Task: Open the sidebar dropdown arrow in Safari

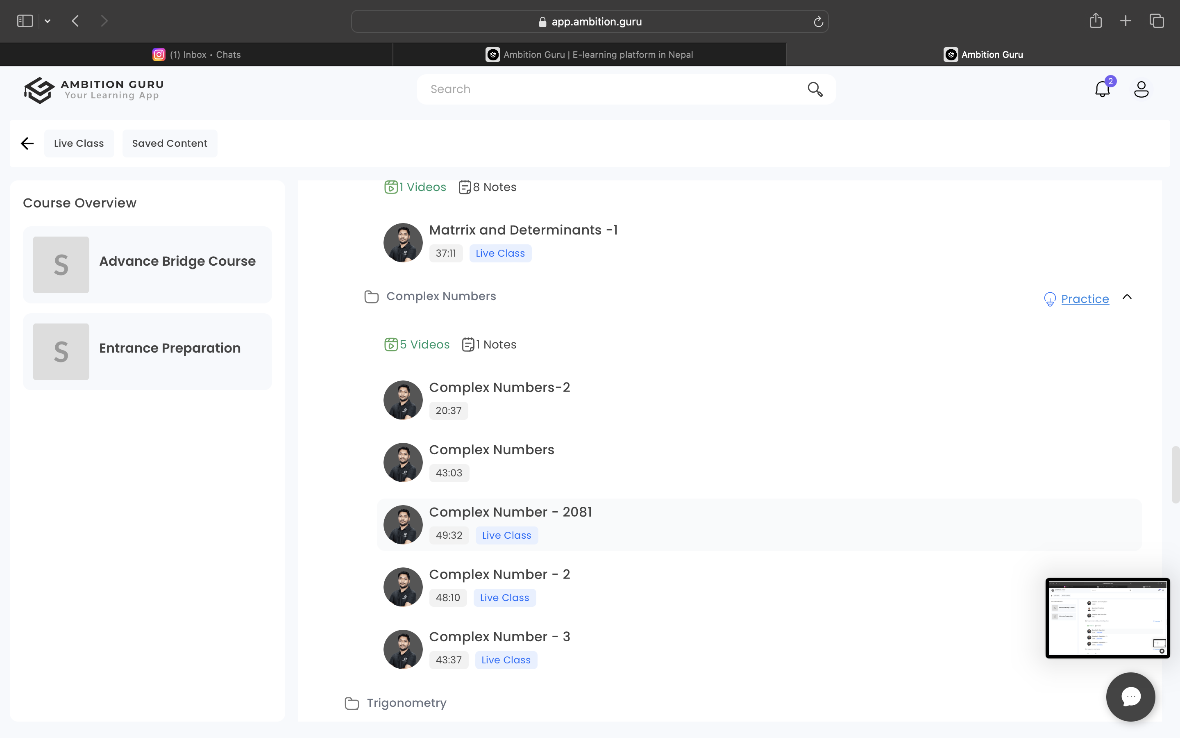Action: click(x=47, y=21)
